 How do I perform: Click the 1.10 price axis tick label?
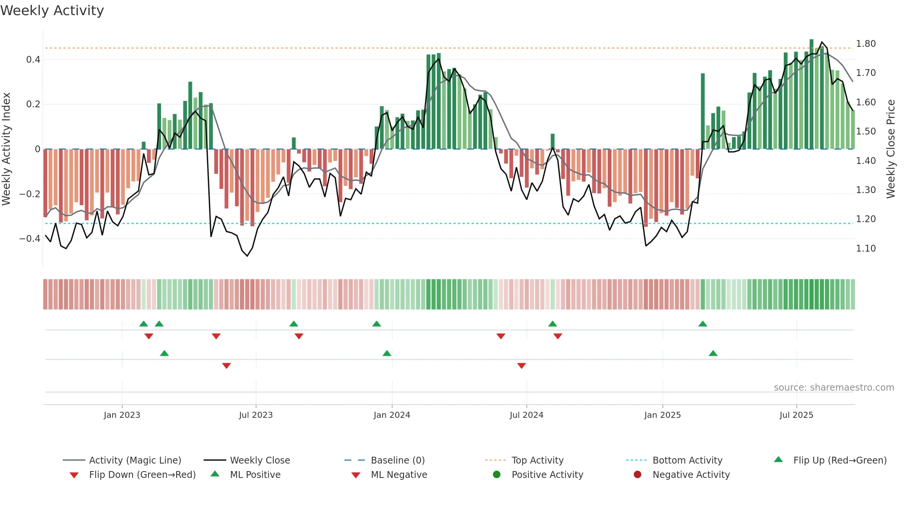(866, 248)
